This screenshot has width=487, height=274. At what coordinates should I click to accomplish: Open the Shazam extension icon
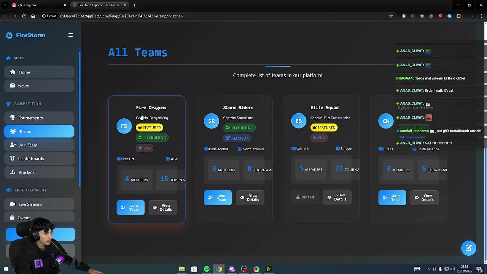point(449,16)
